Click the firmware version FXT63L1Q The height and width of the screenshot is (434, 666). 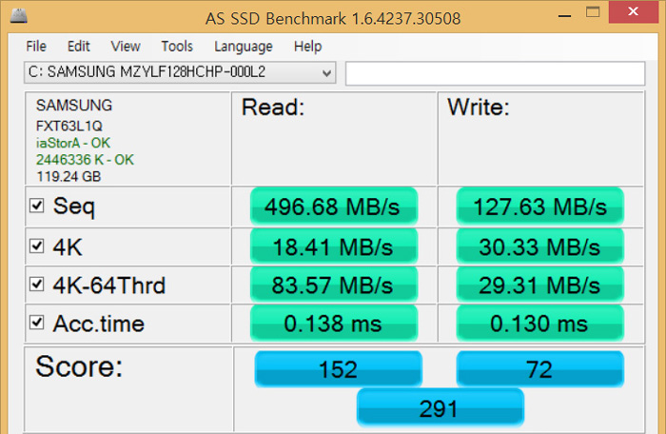point(69,126)
